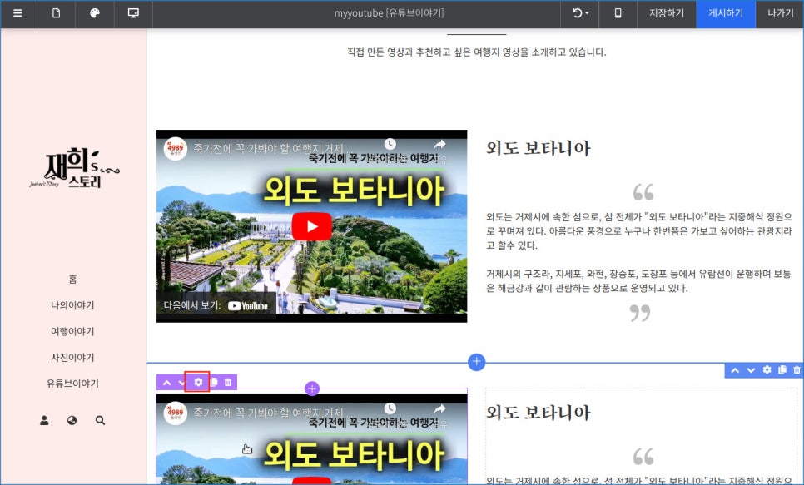Click the 나가기 exit button
Image resolution: width=804 pixels, height=485 pixels.
point(780,14)
